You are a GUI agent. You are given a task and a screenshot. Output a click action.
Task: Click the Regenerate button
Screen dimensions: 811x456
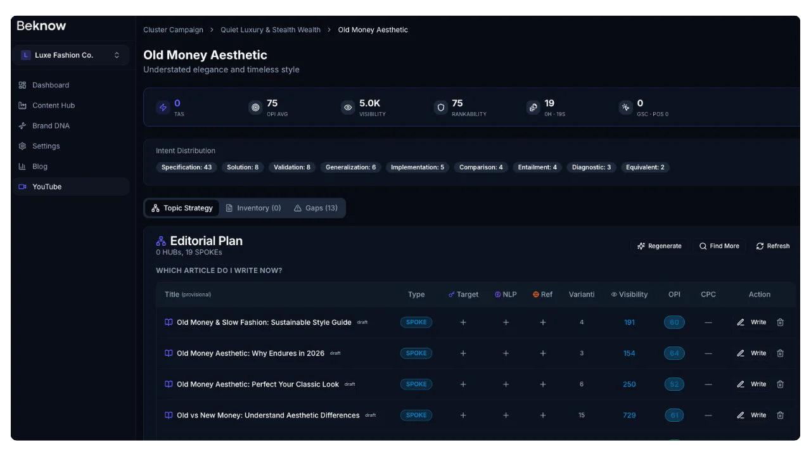click(x=659, y=246)
